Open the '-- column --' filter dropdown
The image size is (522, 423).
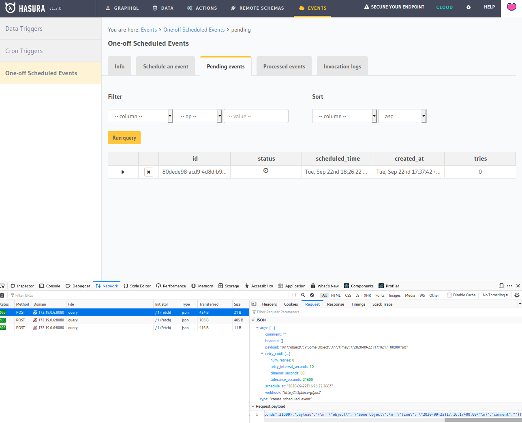[x=140, y=116]
